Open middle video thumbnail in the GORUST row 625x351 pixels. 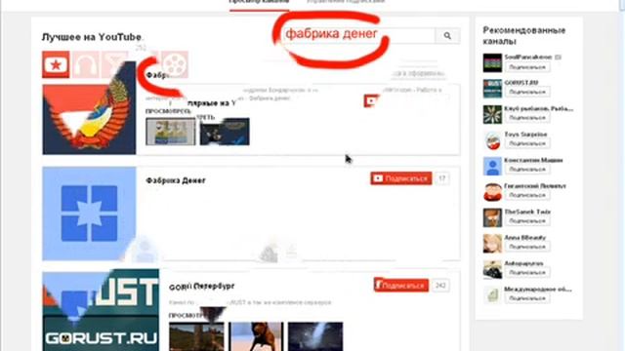pos(256,336)
